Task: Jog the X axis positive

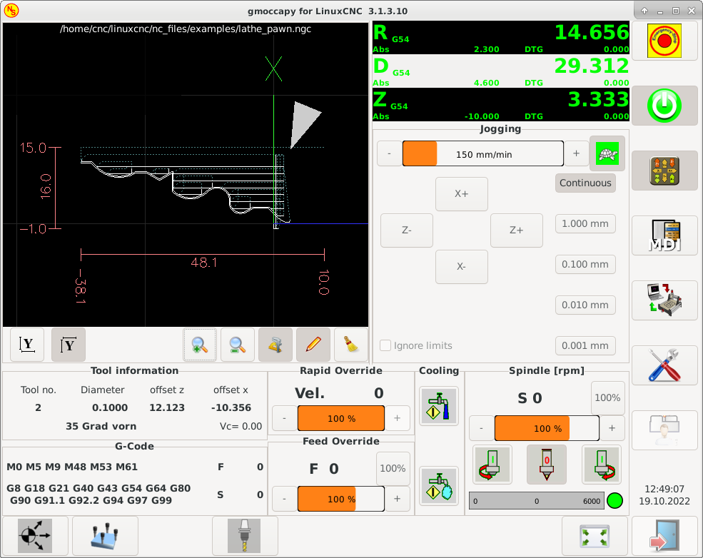Action: tap(461, 193)
